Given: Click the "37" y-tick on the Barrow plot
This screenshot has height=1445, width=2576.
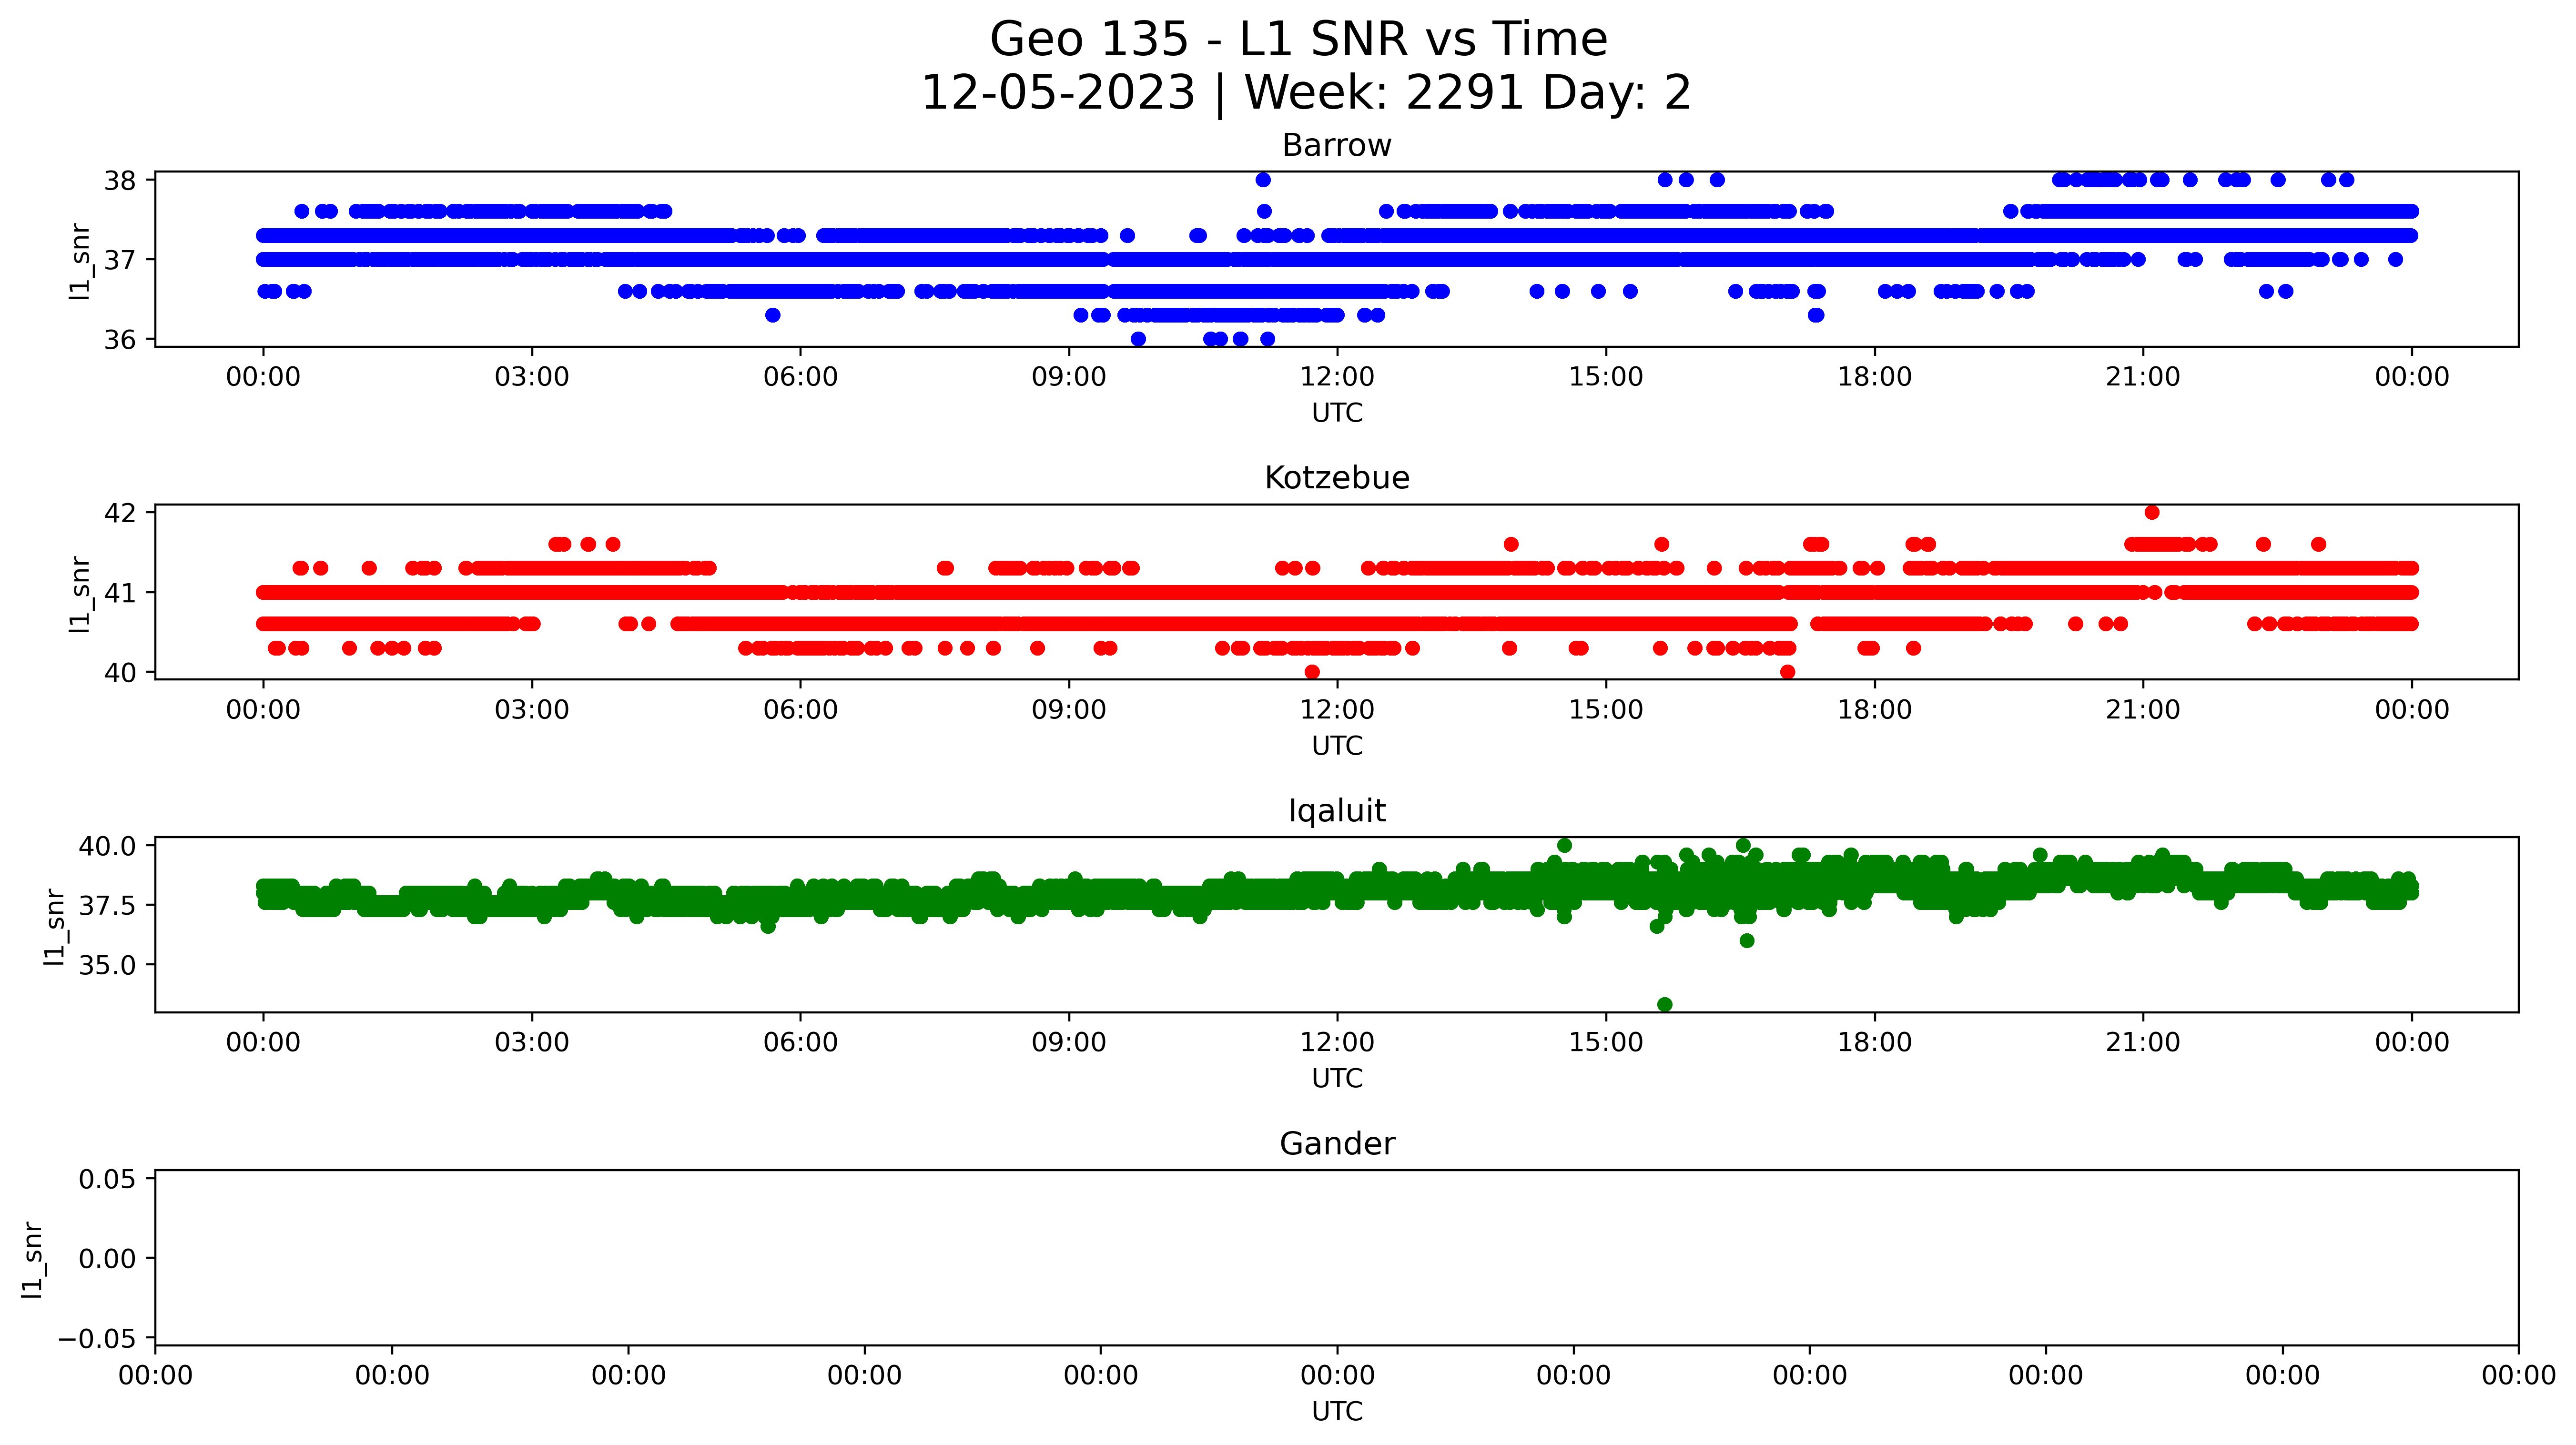Looking at the screenshot, I should pyautogui.click(x=120, y=261).
